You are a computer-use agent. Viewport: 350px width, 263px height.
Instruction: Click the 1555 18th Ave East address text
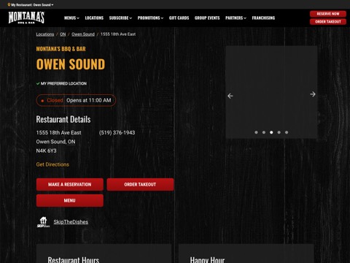coord(58,132)
